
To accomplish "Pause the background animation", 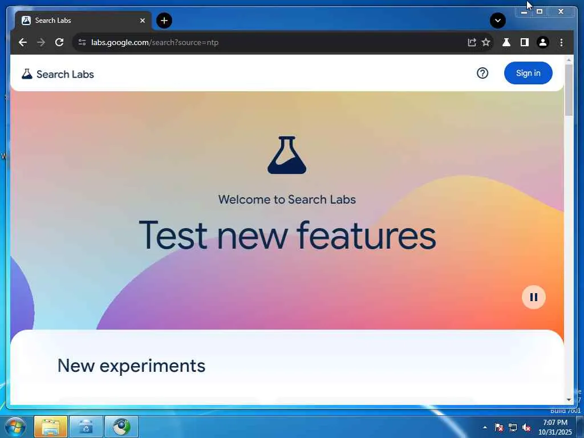I will (x=534, y=297).
